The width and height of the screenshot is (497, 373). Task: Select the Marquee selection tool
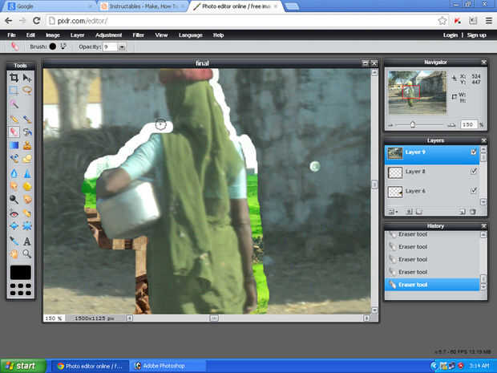tap(14, 91)
